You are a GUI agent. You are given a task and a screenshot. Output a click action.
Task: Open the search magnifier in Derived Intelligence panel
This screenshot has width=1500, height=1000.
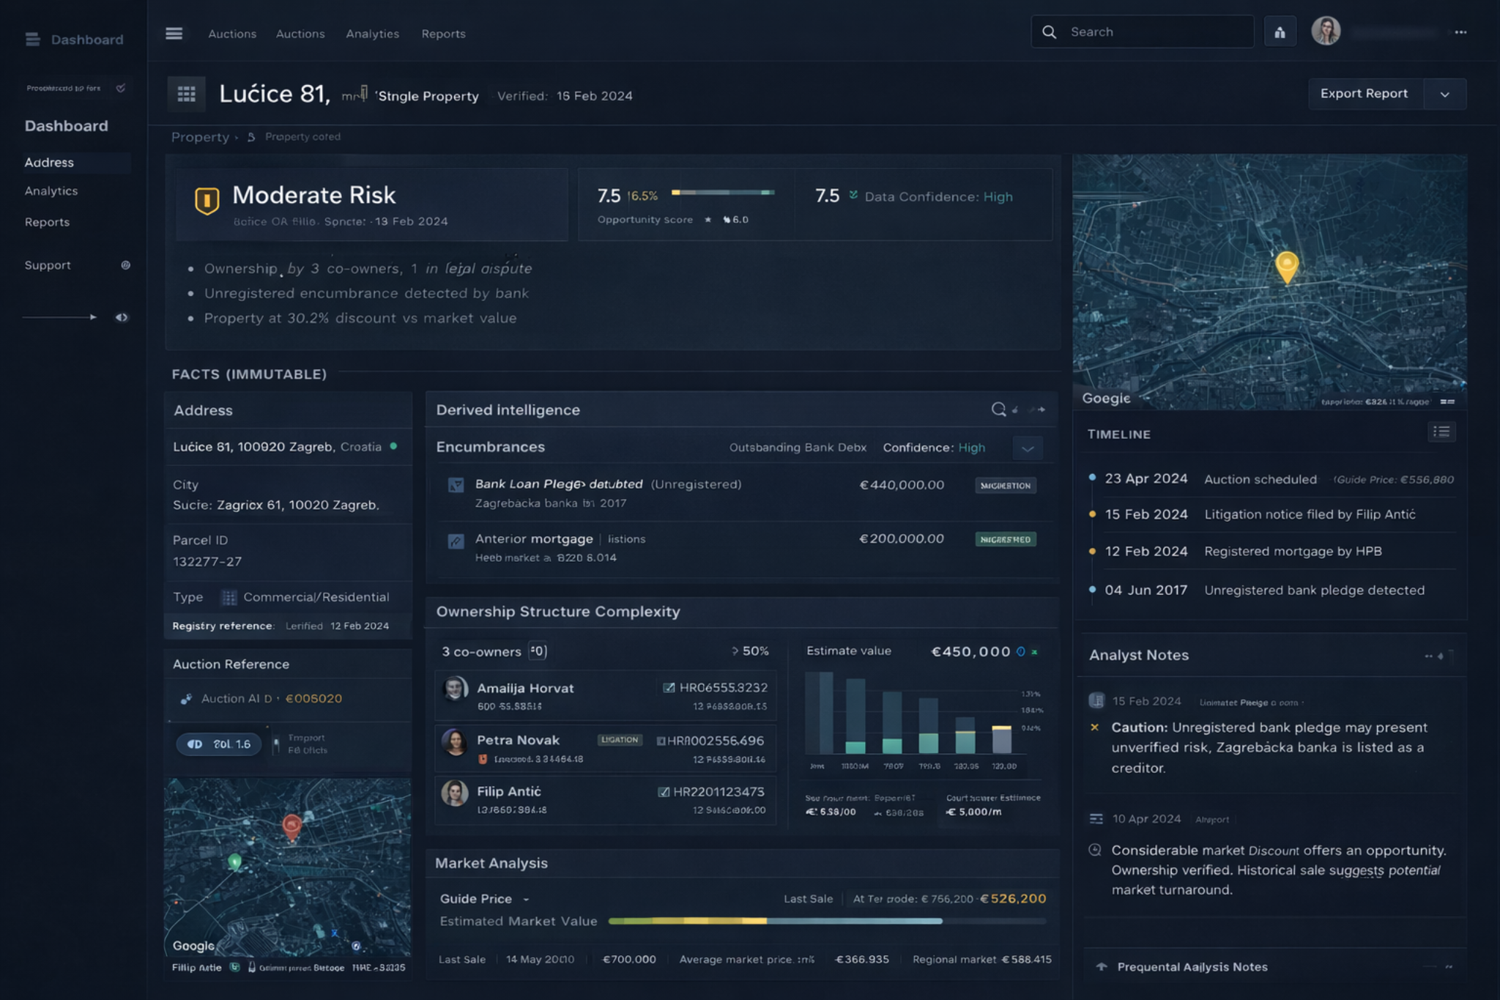(998, 410)
